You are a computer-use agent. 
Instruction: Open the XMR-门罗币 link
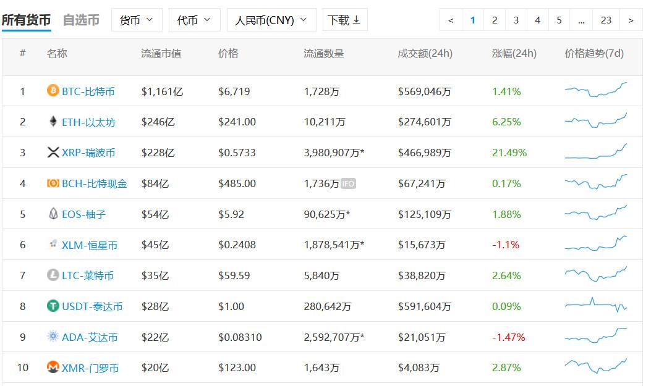[90, 367]
